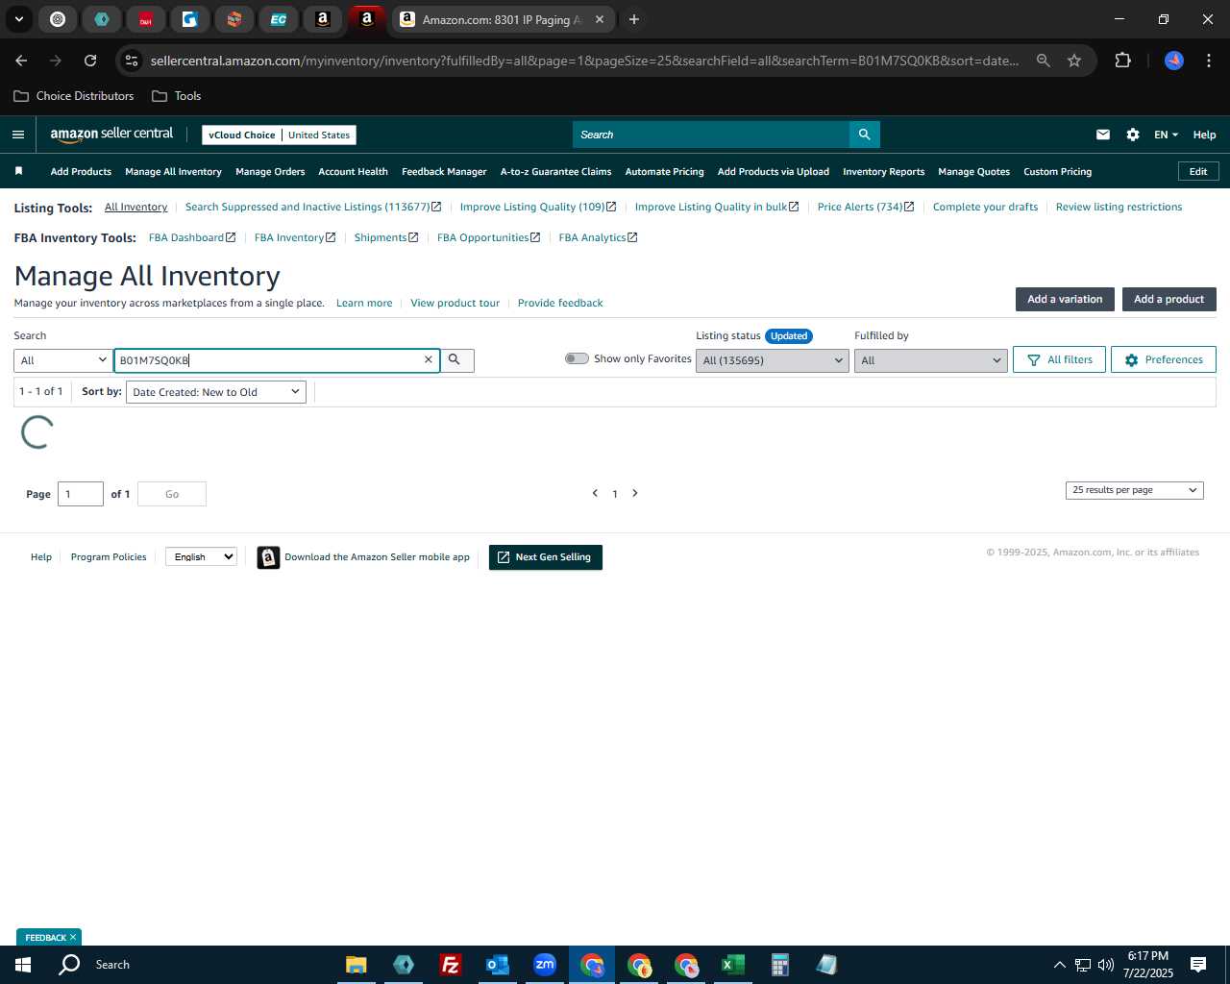Click the Next Gen Selling button
Image resolution: width=1230 pixels, height=984 pixels.
pyautogui.click(x=545, y=557)
